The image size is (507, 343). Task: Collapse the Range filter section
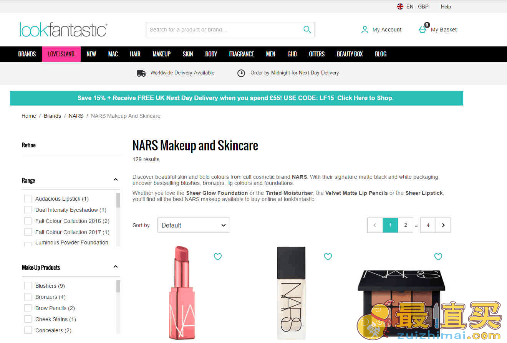tap(116, 180)
